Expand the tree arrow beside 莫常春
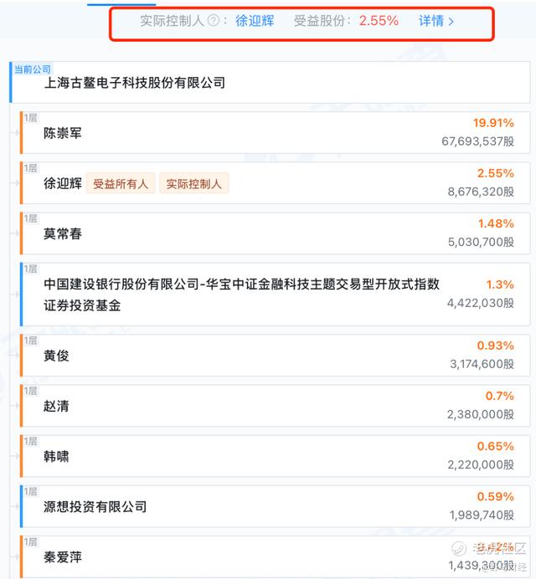536x579 pixels. [x=15, y=233]
